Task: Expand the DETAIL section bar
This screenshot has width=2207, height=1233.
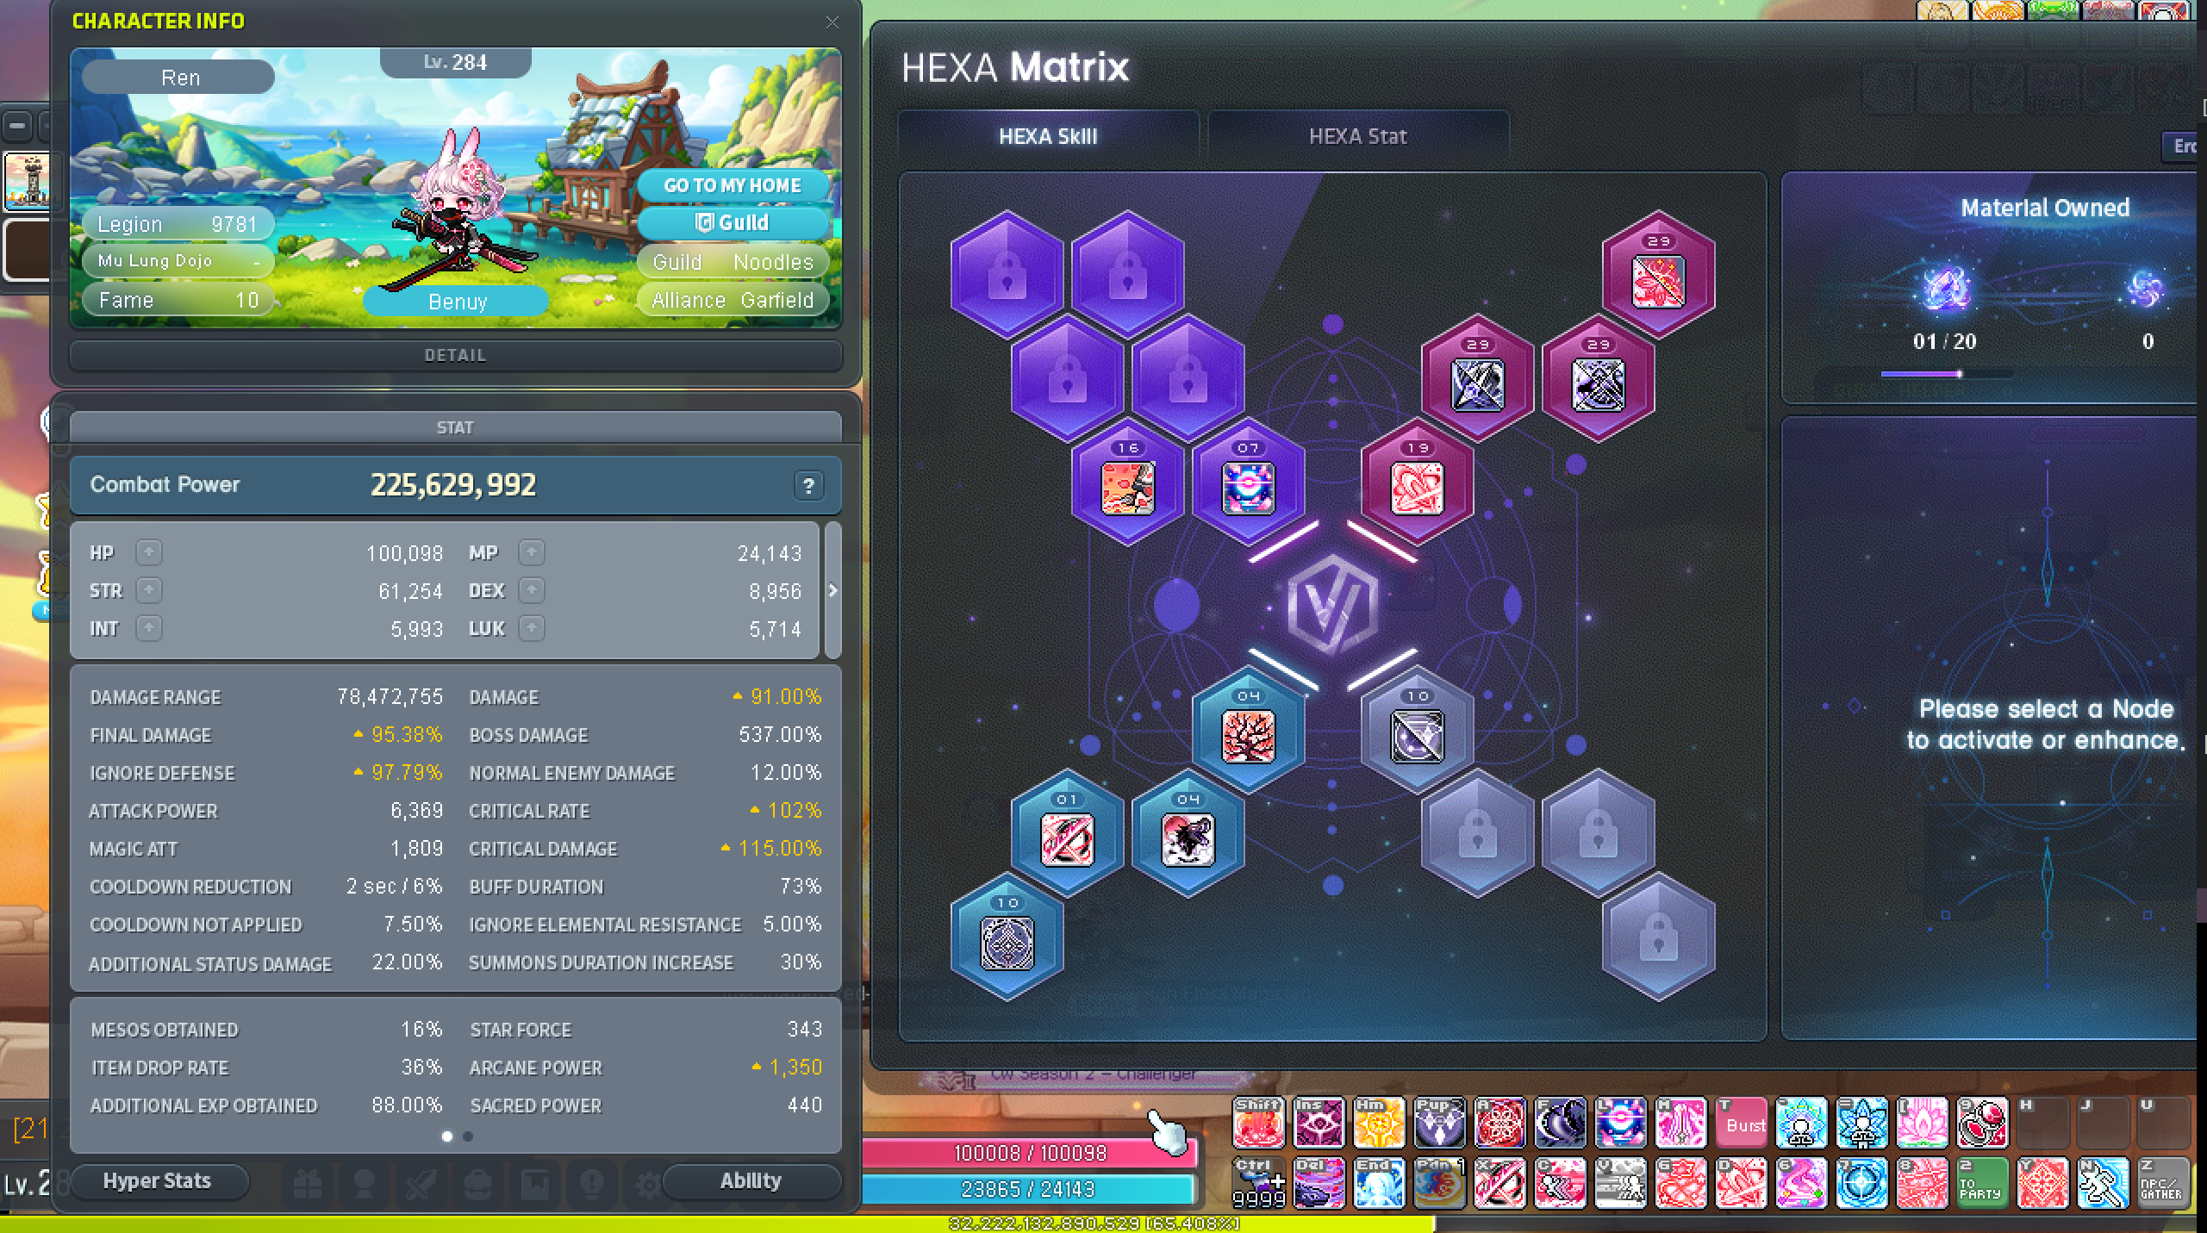Action: point(455,355)
